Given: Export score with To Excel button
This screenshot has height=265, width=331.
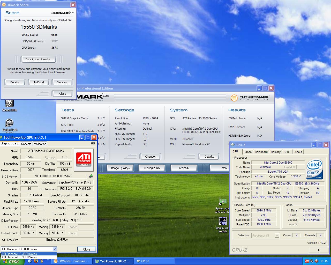Looking at the screenshot, I should 39,82.
